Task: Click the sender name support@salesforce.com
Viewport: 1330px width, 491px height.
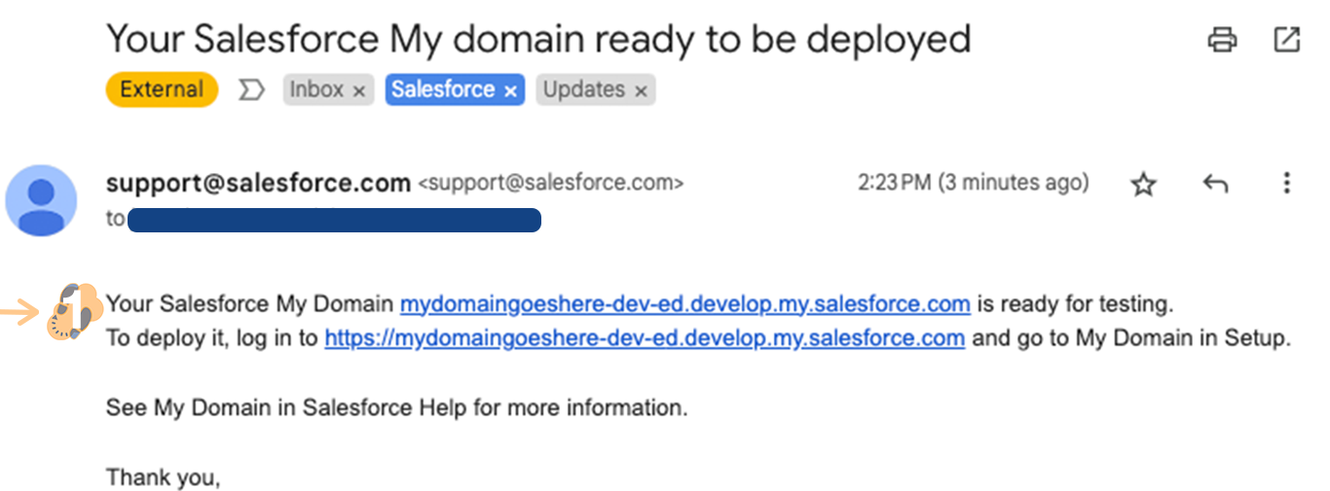Action: 257,183
